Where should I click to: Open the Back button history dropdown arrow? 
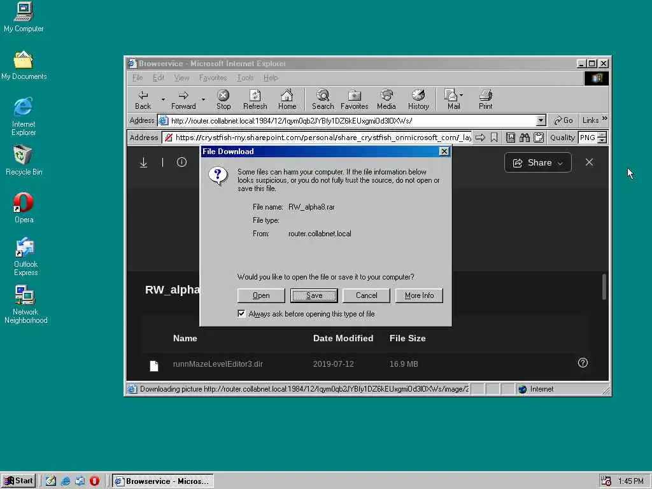(x=163, y=100)
